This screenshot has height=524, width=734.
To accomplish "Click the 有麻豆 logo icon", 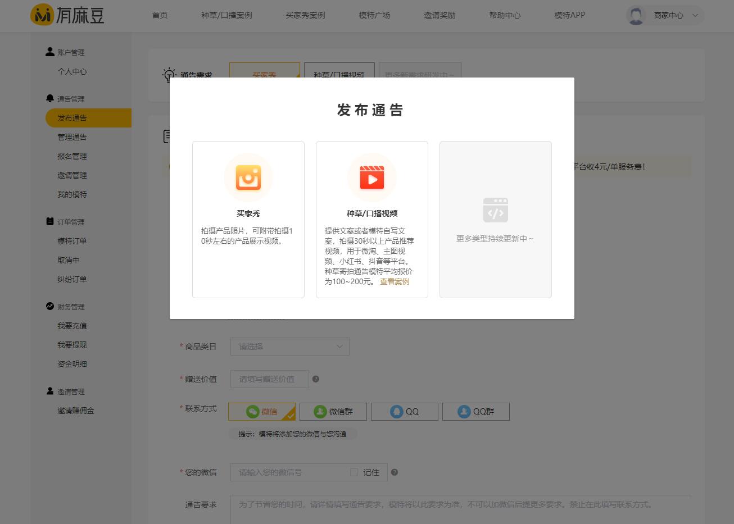I will coord(41,15).
